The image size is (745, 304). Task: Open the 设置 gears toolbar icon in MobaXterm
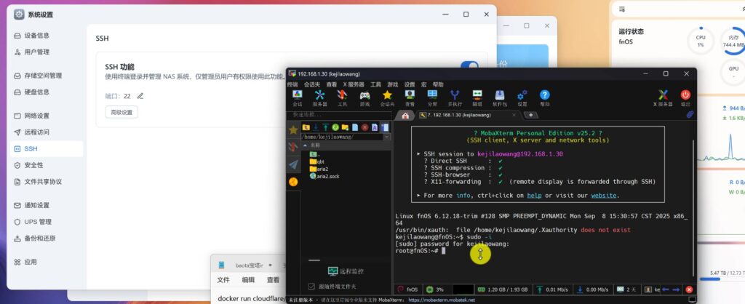[522, 98]
